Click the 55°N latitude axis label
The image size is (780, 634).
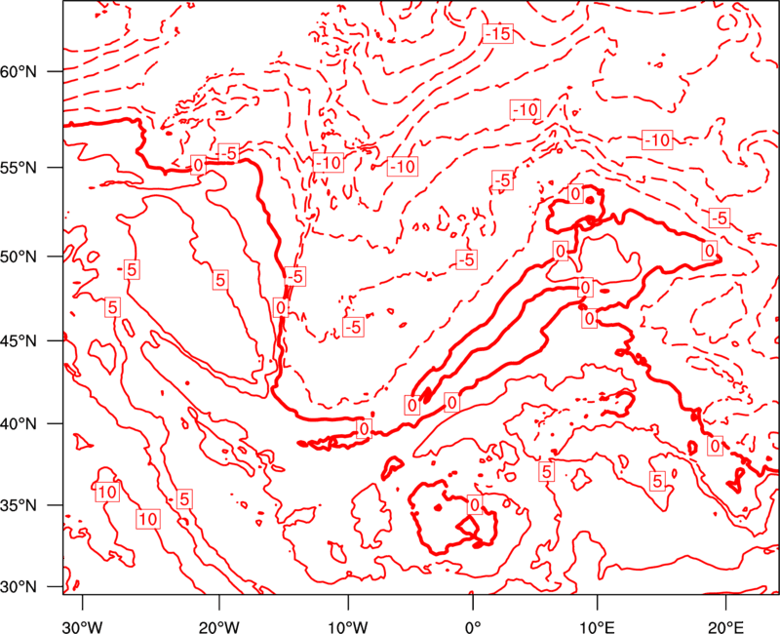point(19,168)
